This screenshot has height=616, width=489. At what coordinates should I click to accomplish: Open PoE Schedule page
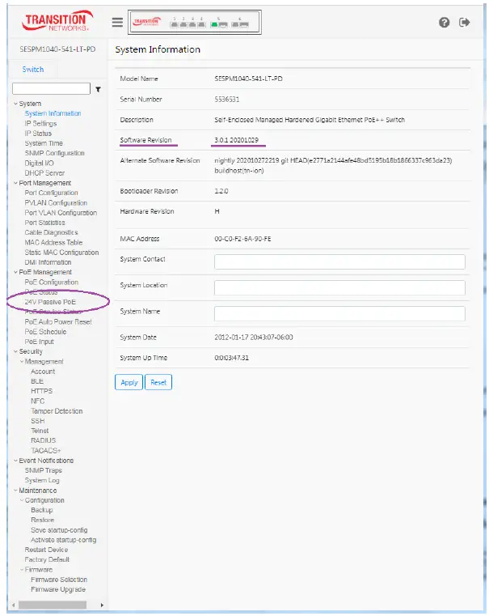pos(45,332)
